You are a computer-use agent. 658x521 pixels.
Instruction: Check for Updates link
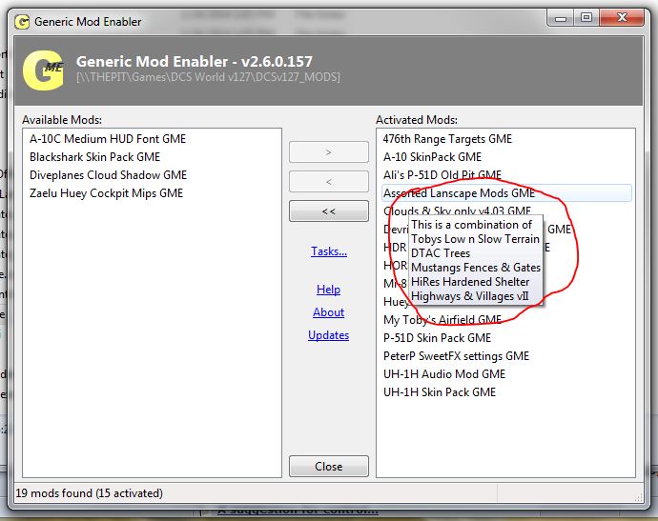coord(328,335)
